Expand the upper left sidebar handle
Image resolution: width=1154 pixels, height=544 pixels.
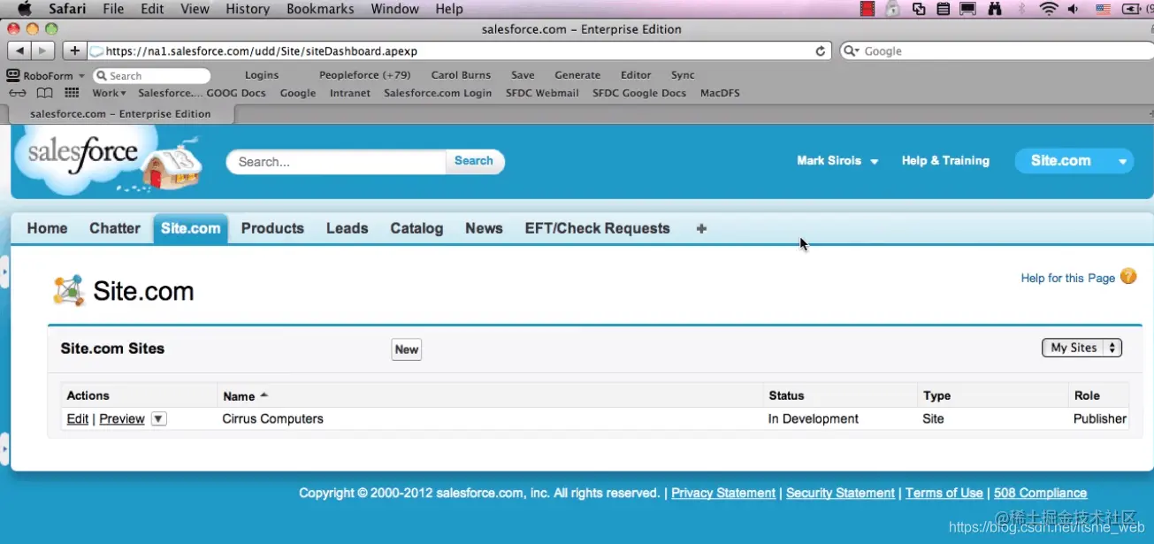(x=4, y=272)
